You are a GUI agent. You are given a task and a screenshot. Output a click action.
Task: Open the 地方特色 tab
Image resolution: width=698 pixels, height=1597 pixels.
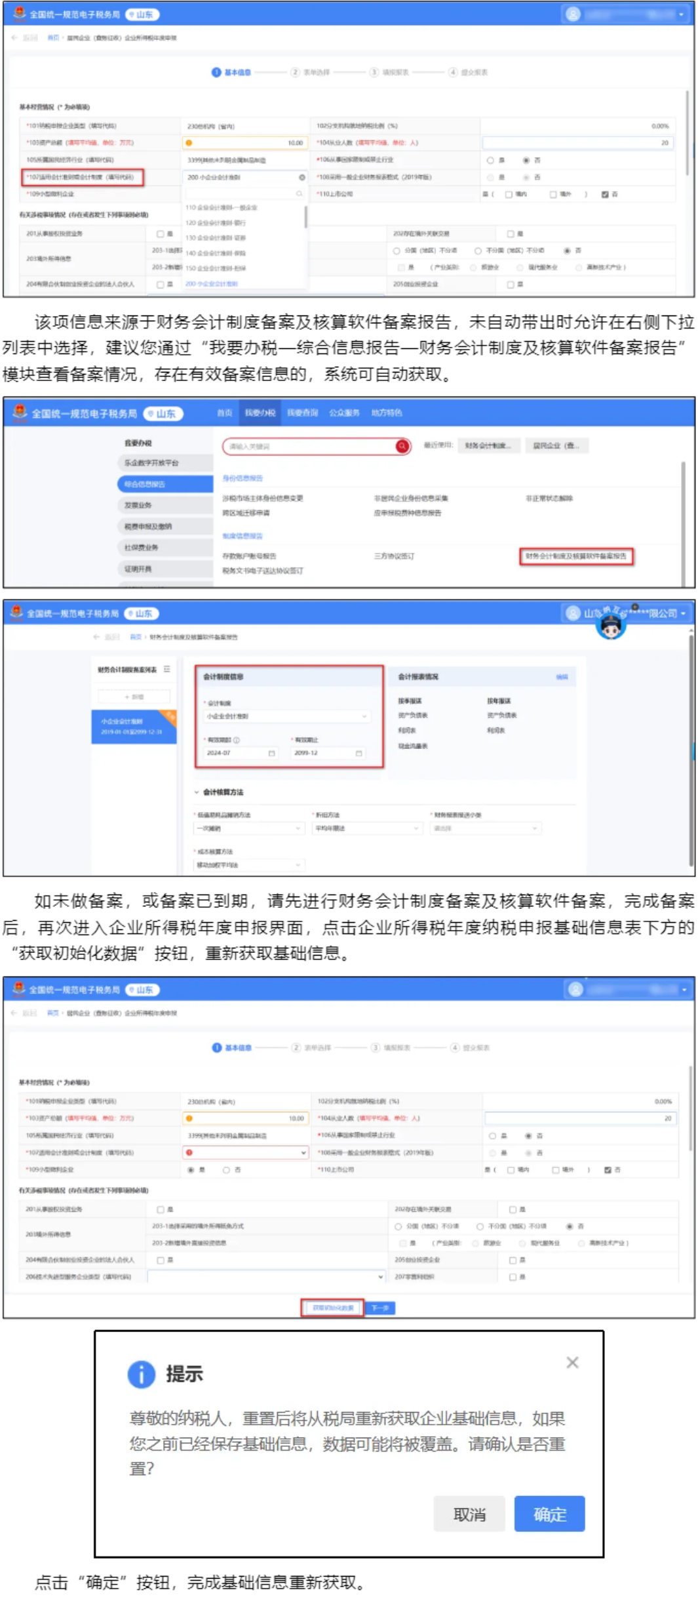[387, 413]
